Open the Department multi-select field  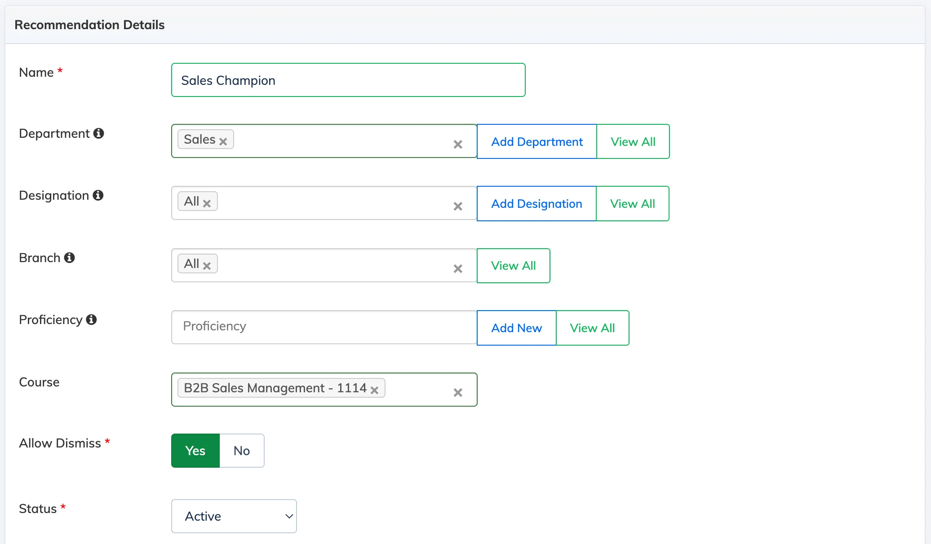(x=324, y=141)
